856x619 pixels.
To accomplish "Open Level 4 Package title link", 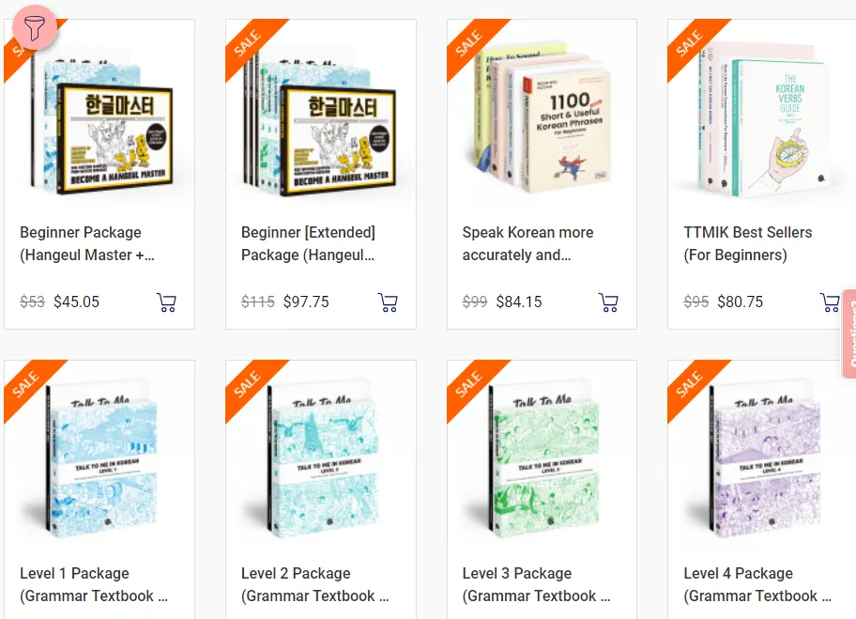I will (x=757, y=584).
